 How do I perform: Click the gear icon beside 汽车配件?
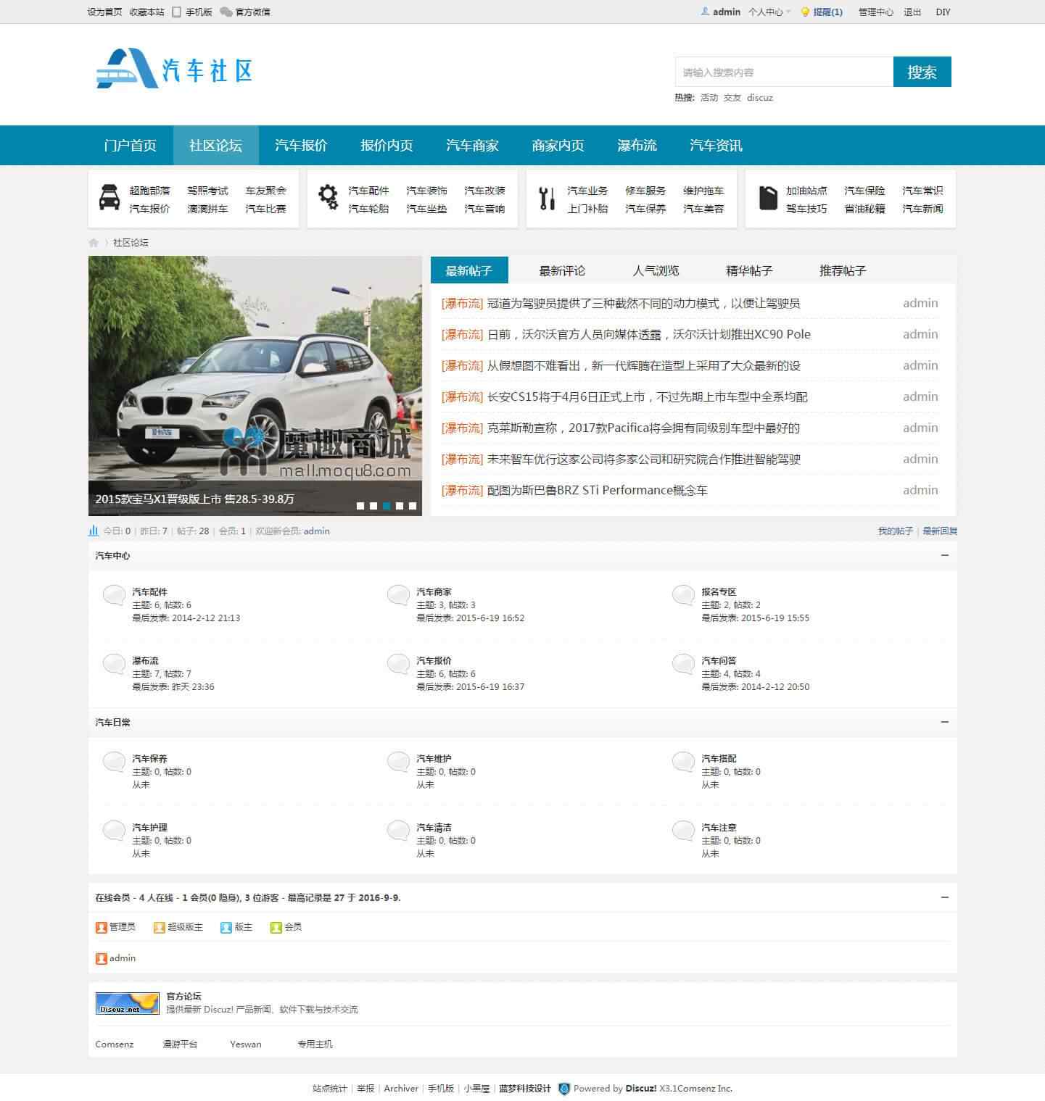pos(328,196)
